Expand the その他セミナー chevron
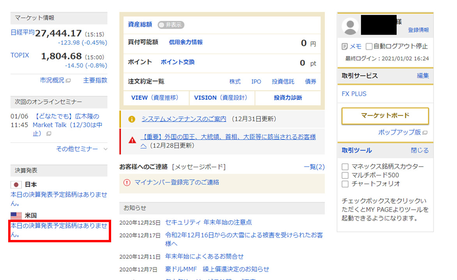The height and width of the screenshot is (280, 457). click(x=105, y=149)
